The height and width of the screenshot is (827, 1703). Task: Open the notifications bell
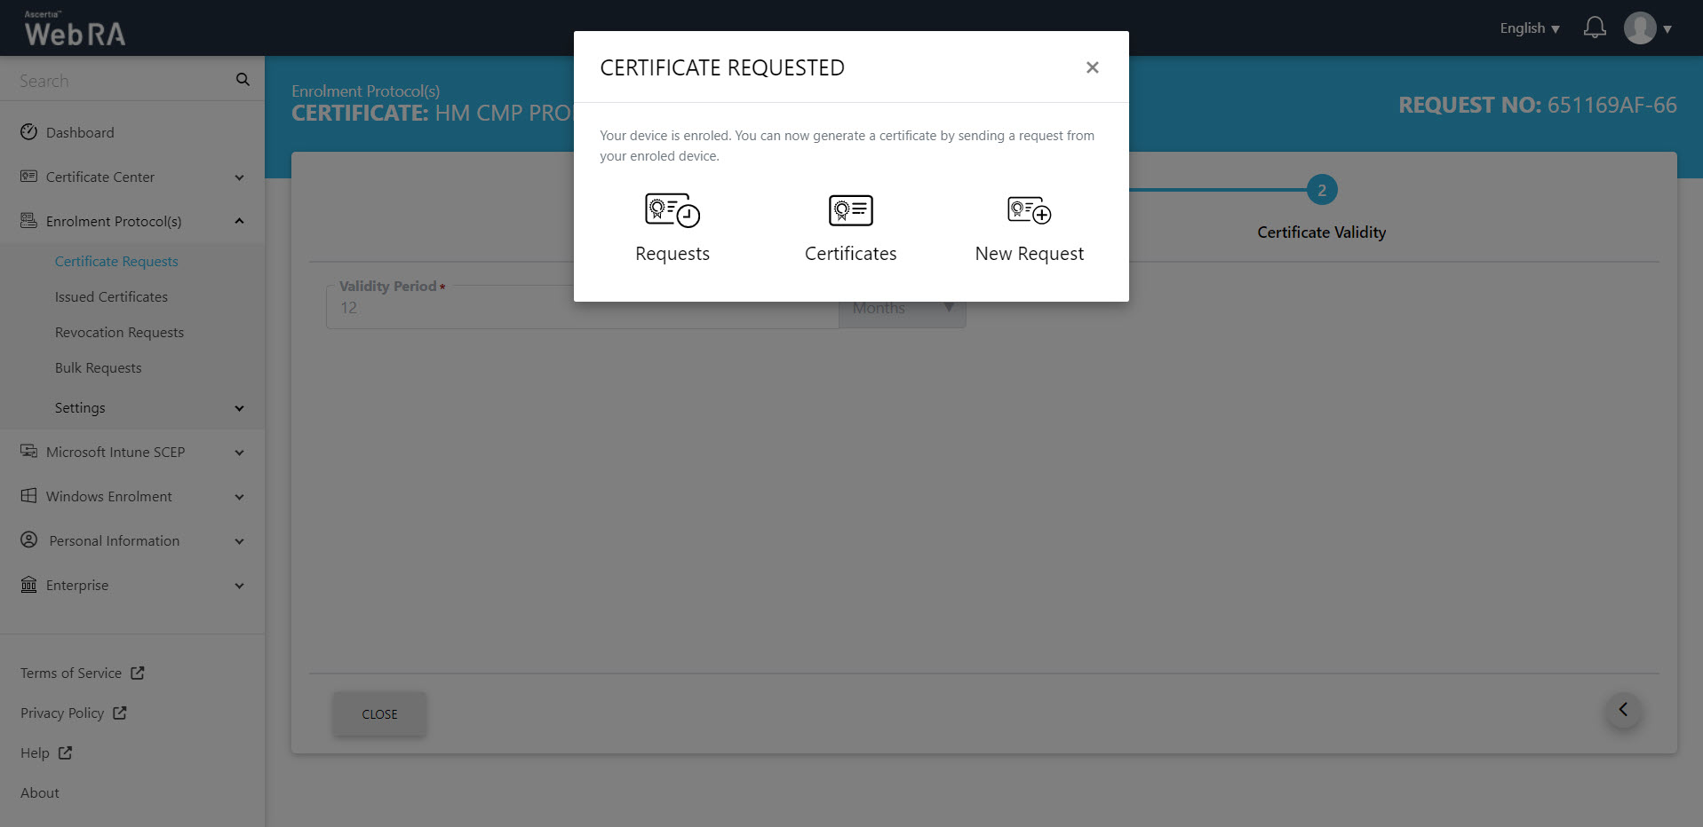(1595, 28)
